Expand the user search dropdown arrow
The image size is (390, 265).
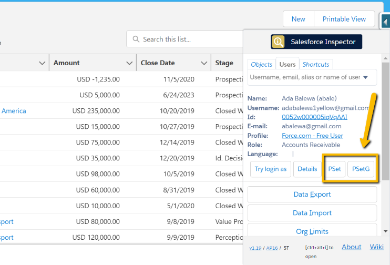365,77
